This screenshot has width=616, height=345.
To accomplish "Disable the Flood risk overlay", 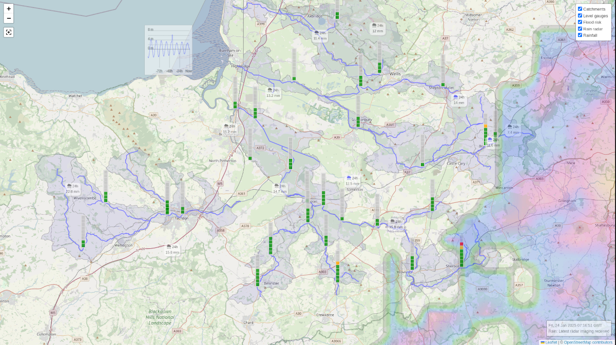I will click(580, 22).
